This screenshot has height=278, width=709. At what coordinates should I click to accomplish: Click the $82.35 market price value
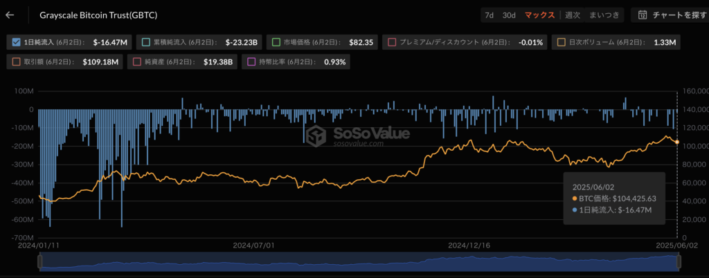pyautogui.click(x=361, y=43)
